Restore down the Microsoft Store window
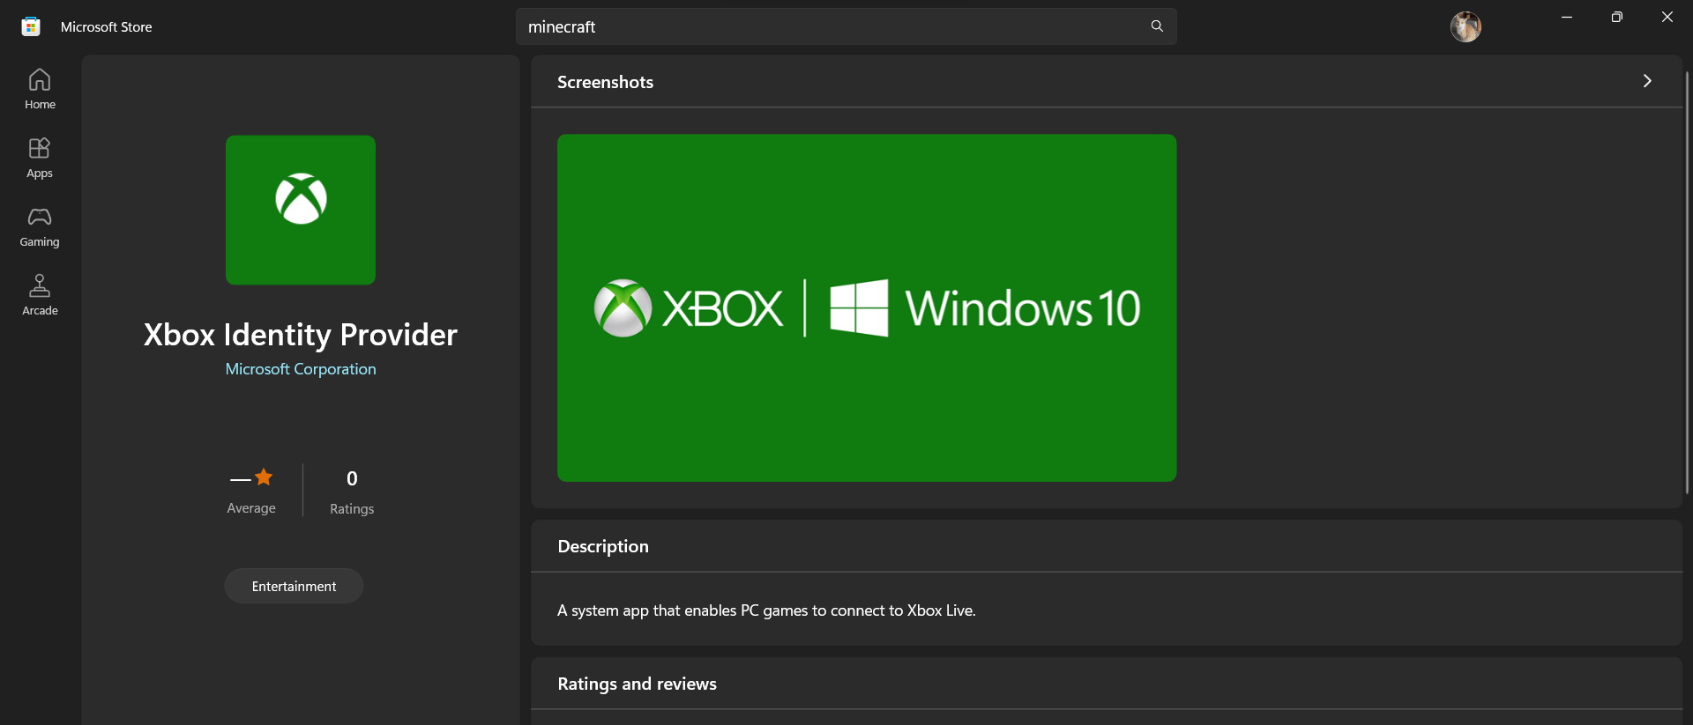 [1616, 17]
